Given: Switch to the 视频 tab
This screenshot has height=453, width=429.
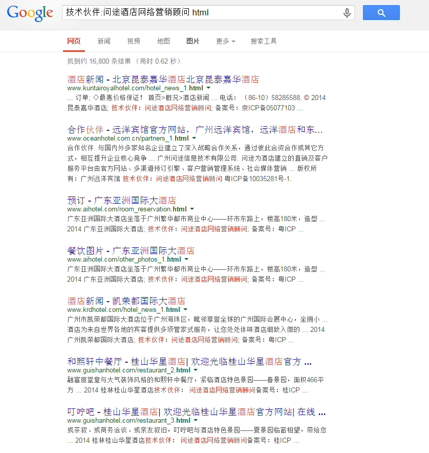Looking at the screenshot, I should pos(134,41).
